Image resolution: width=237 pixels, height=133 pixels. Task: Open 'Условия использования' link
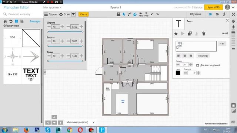pyautogui.click(x=216, y=123)
